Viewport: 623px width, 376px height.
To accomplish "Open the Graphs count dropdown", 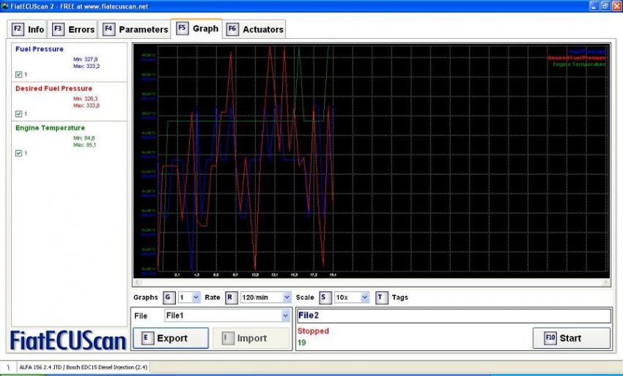I will [189, 298].
